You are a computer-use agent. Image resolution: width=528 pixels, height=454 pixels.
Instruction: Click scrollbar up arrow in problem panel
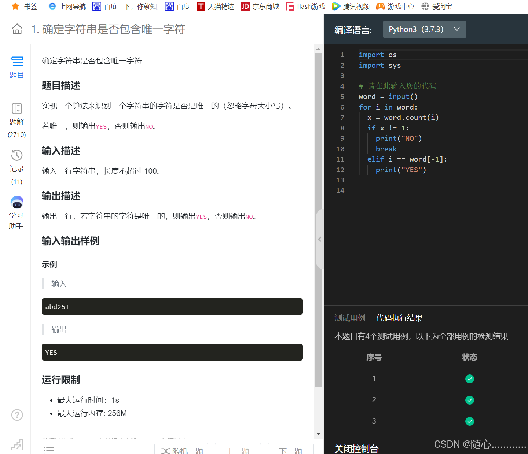click(x=318, y=49)
